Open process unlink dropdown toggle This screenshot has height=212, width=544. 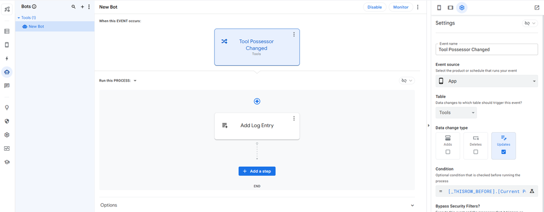[407, 80]
